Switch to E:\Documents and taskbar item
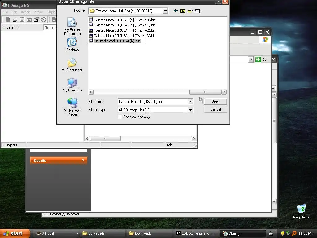 point(196,233)
